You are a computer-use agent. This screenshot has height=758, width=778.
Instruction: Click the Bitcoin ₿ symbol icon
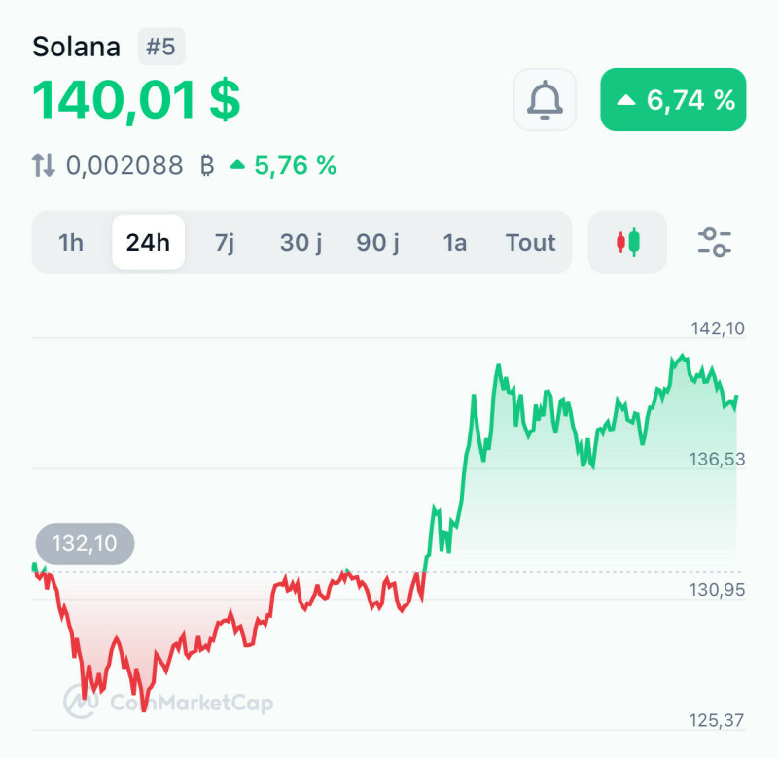tap(206, 165)
